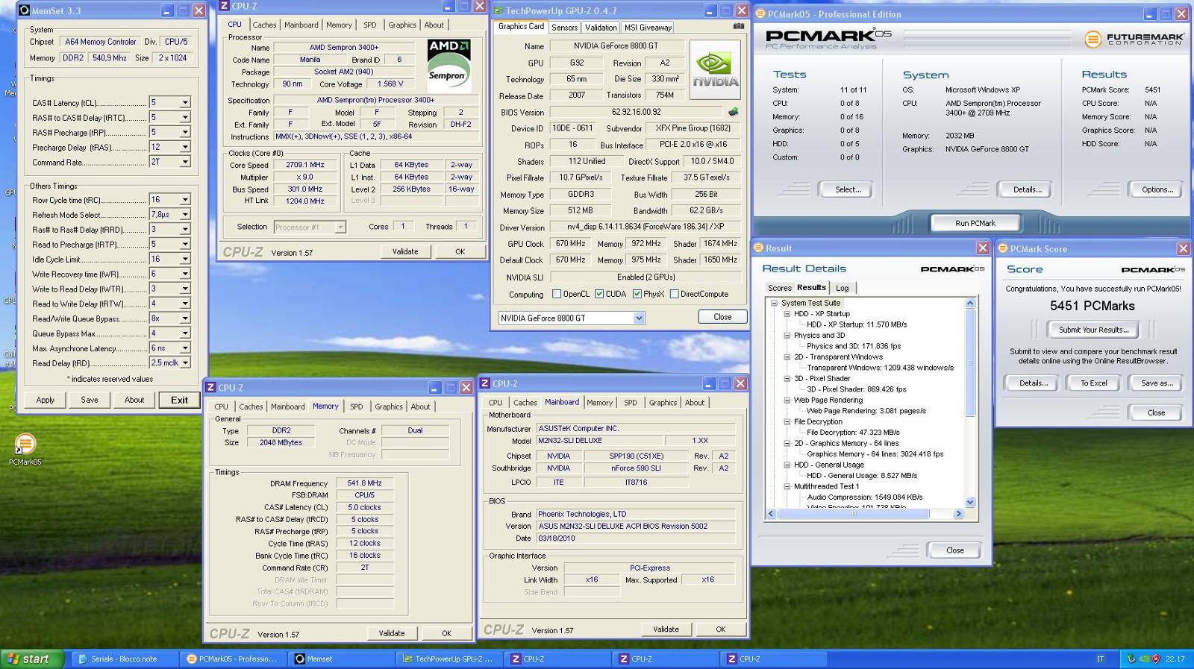Viewport: 1194px width, 669px height.
Task: Enable the DirectCompute checkbox
Action: click(674, 294)
